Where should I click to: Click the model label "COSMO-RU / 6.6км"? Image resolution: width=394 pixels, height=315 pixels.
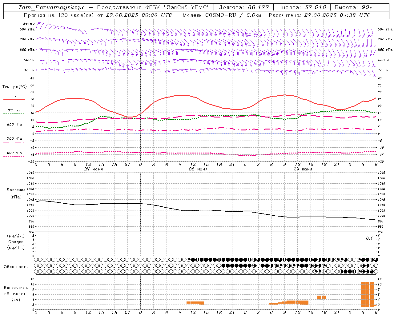(x=233, y=15)
